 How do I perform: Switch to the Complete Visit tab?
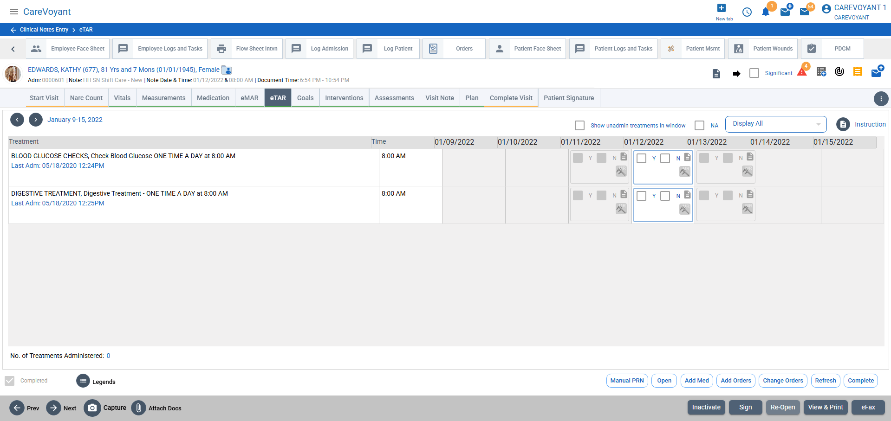(511, 98)
